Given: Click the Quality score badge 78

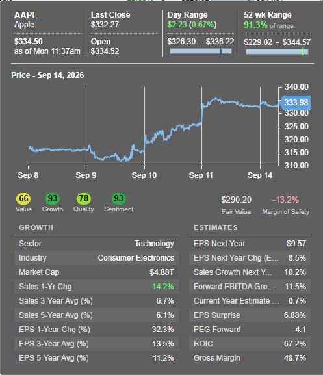Looking at the screenshot, I should [84, 198].
